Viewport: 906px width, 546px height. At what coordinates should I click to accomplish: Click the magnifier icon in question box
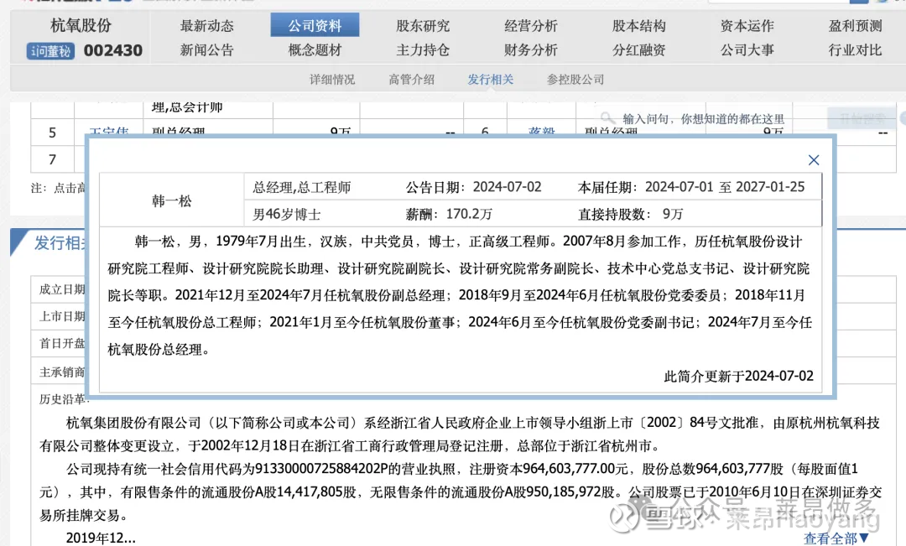click(x=607, y=119)
